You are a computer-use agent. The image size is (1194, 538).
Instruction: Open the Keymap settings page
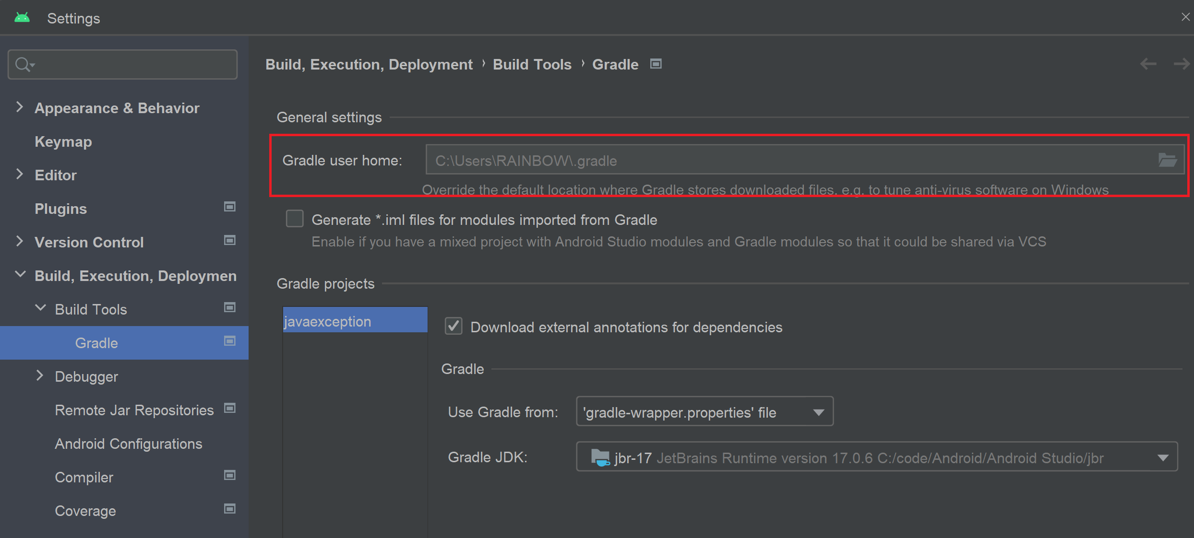click(x=63, y=142)
